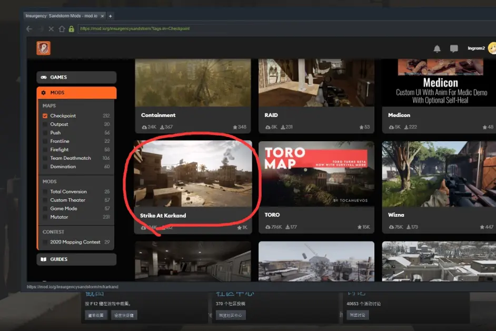Viewport: 496px width, 331px height.
Task: Tick the Team Deathmatch checkbox
Action: pyautogui.click(x=45, y=158)
